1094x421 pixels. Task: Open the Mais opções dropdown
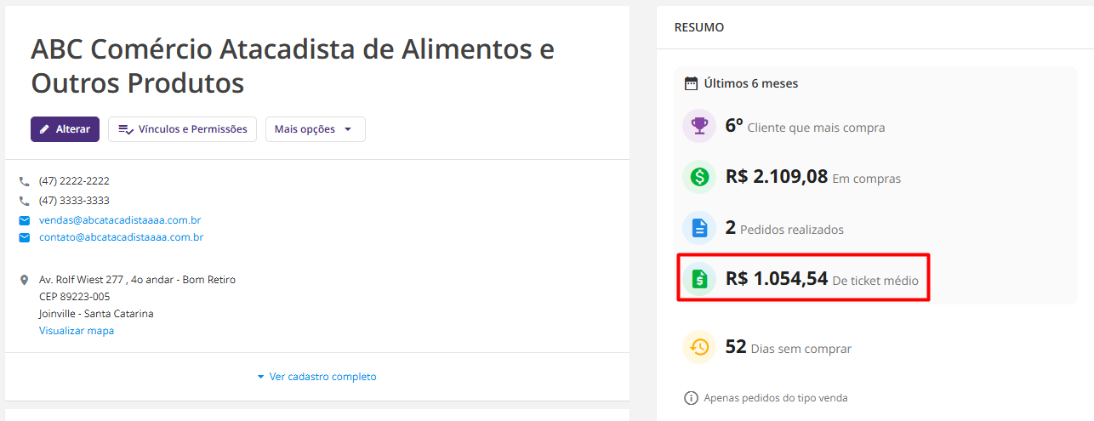click(315, 129)
